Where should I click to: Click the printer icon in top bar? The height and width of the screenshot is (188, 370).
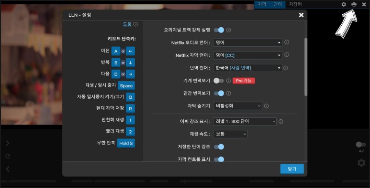pyautogui.click(x=354, y=4)
